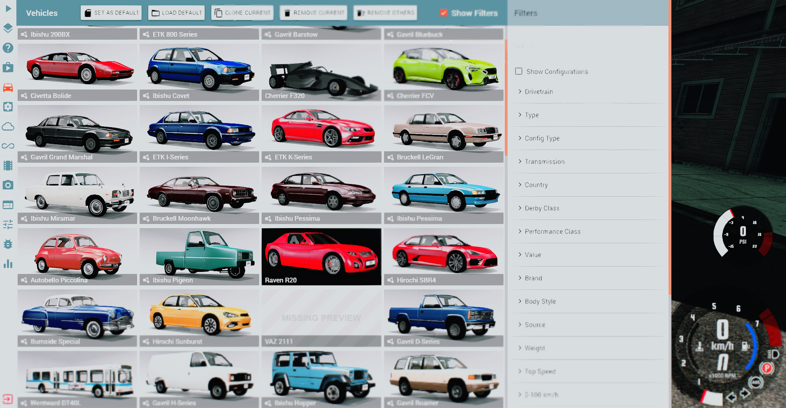Open the camera photo mode icon
The height and width of the screenshot is (408, 786).
(x=8, y=185)
